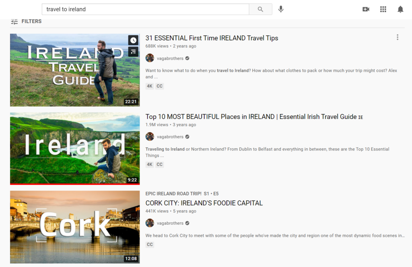Click the Ireland Travel Guide thumbnail

click(x=75, y=70)
